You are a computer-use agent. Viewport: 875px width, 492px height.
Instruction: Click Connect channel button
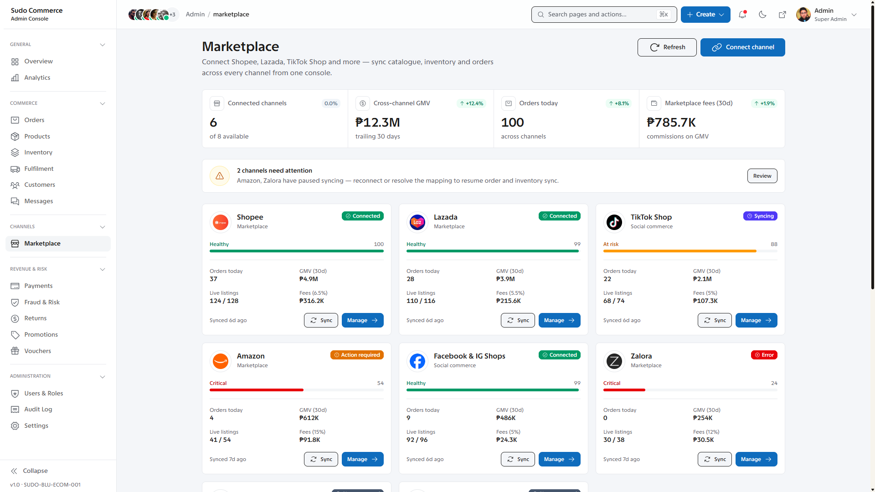(x=742, y=47)
